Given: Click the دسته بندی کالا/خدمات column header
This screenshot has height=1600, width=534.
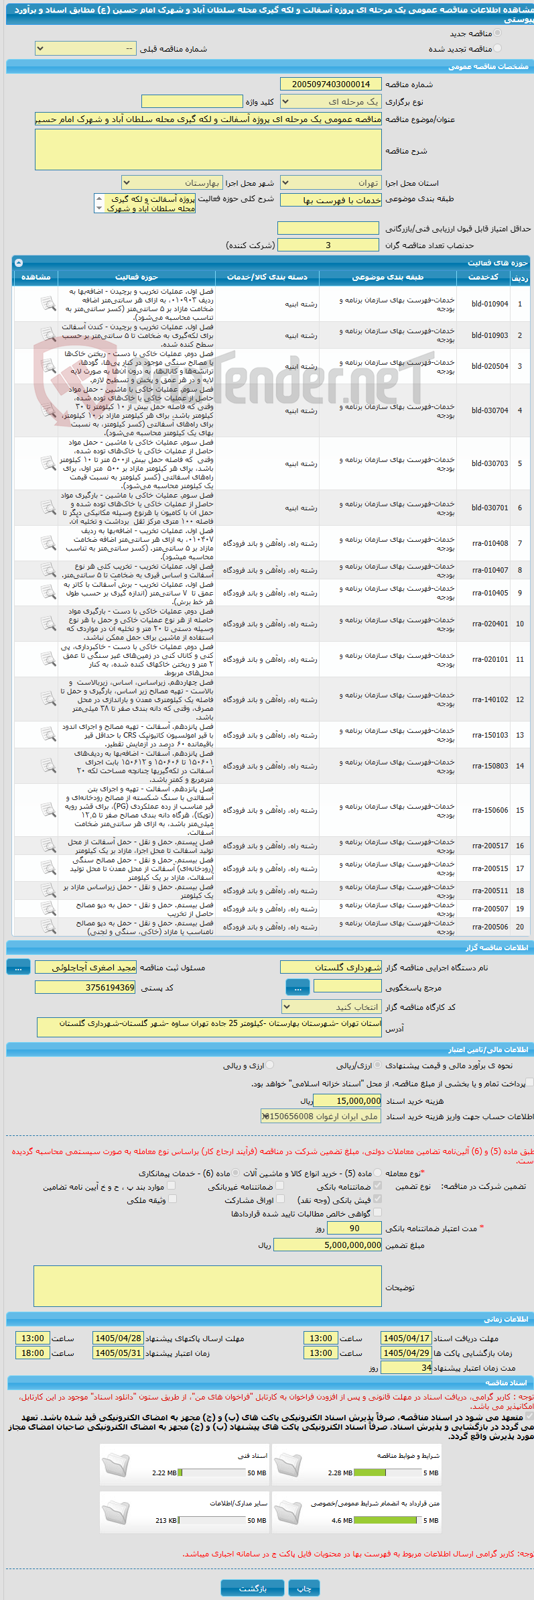Looking at the screenshot, I should [x=267, y=277].
